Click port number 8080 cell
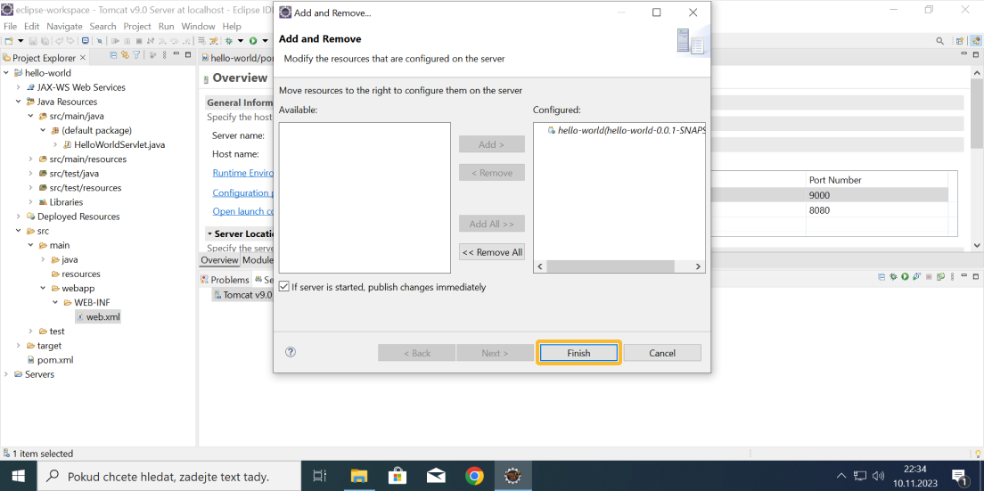Screen dimensions: 984x491 (x=877, y=210)
